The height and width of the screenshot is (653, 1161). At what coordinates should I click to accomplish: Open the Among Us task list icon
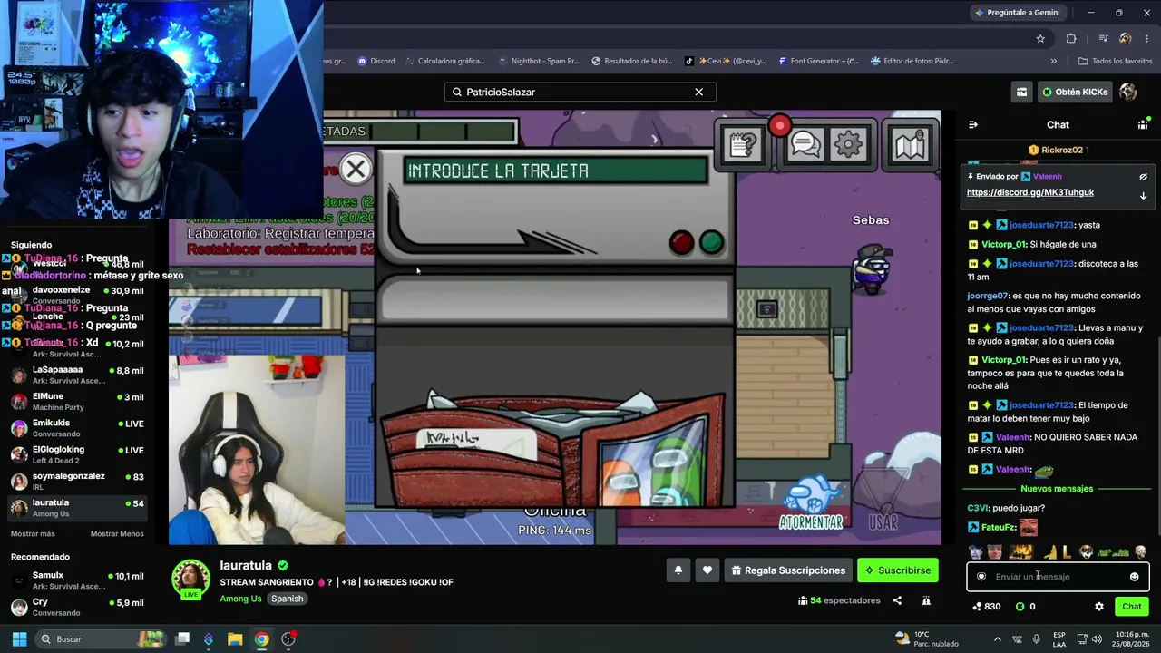click(742, 144)
